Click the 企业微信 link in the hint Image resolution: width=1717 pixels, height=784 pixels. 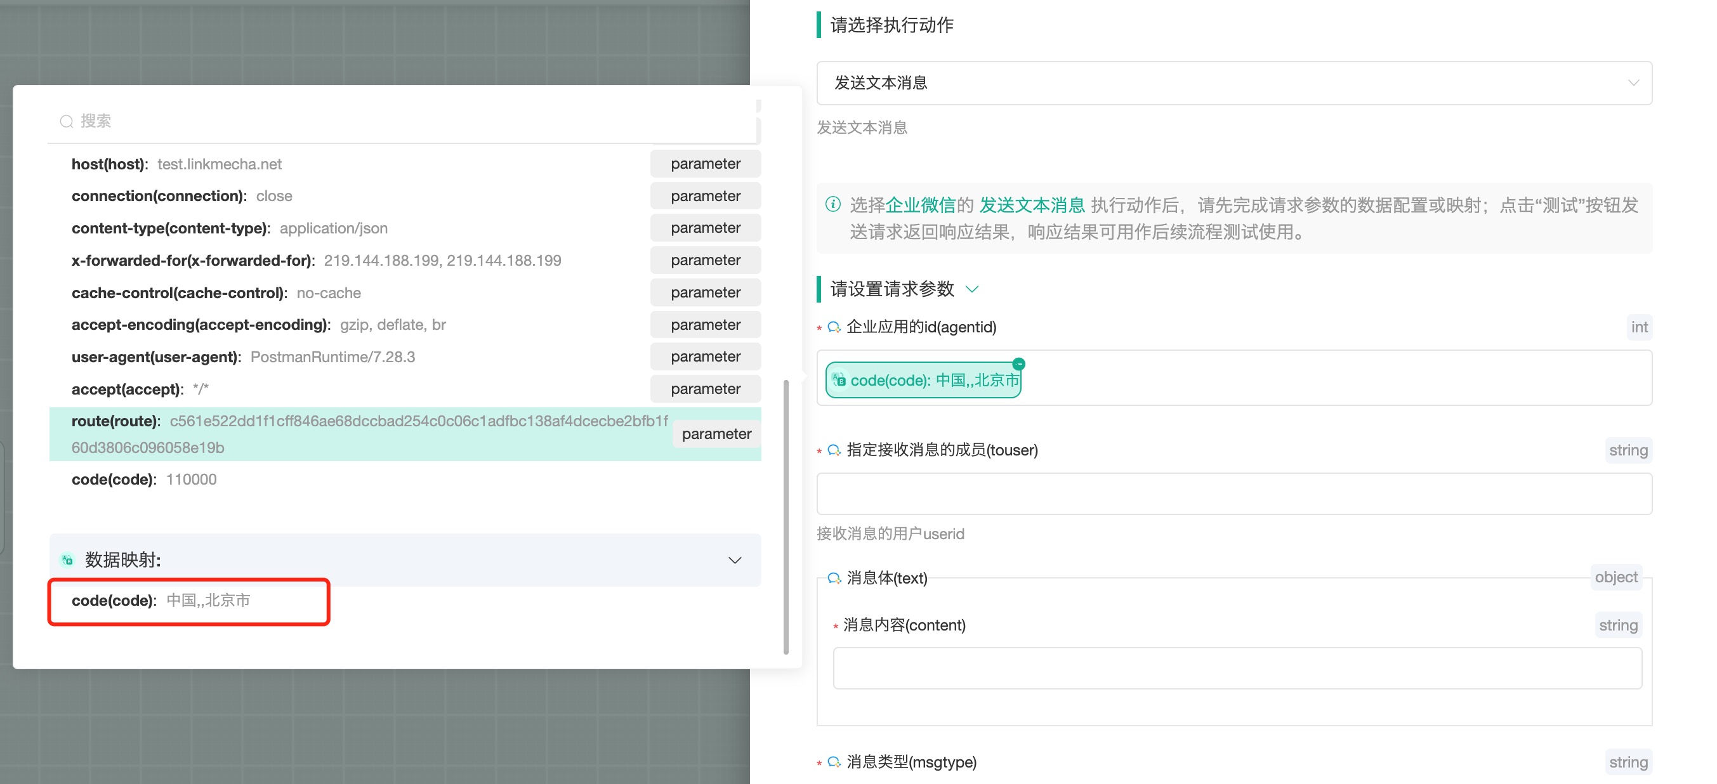pyautogui.click(x=921, y=205)
